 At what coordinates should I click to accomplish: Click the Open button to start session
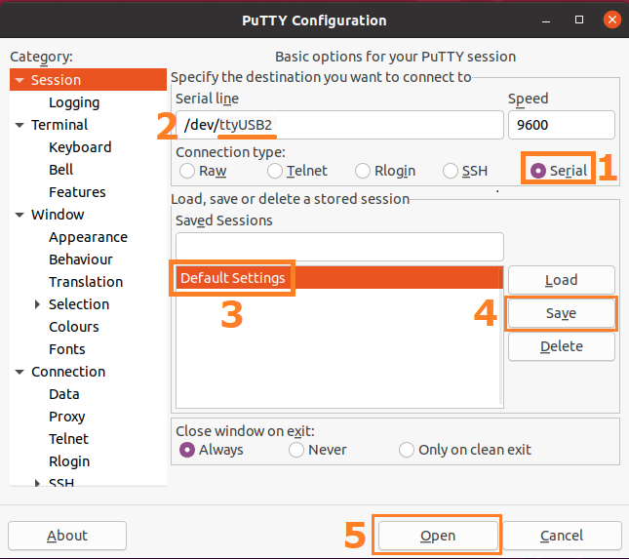pyautogui.click(x=438, y=536)
